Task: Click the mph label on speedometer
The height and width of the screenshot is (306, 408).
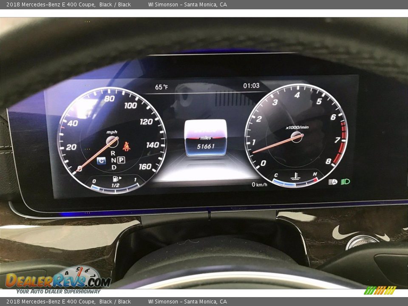Action: (112, 132)
